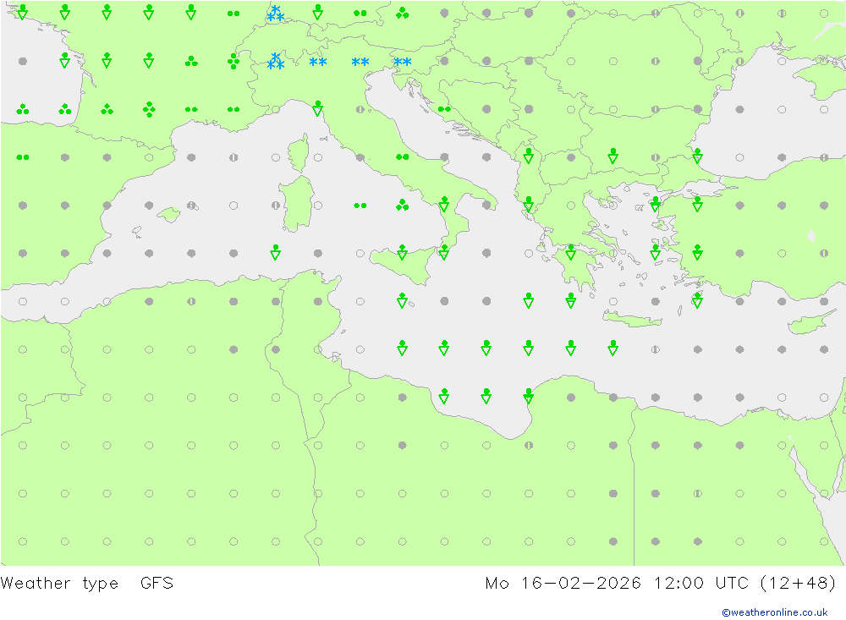Click the 'Mo 16-02-2026 12:00 UTC (12+48)' timestamp
Viewport: 846px width, 620px height.
(x=661, y=584)
